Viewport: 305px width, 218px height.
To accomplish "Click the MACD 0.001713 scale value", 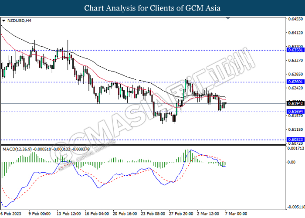I will [x=296, y=149].
